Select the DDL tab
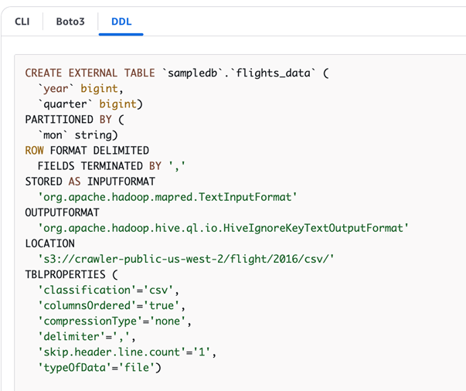This screenshot has width=466, height=391. pos(121,22)
